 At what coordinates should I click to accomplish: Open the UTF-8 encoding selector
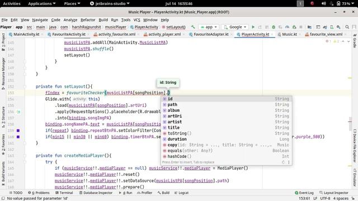[325, 199]
